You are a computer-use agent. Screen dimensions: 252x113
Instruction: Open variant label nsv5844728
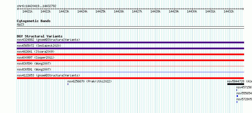pyautogui.click(x=236, y=81)
